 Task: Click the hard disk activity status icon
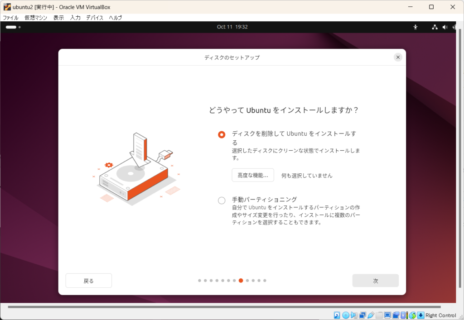(x=337, y=315)
